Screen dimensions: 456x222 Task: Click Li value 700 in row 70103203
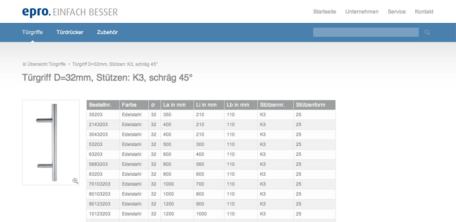tap(200, 184)
